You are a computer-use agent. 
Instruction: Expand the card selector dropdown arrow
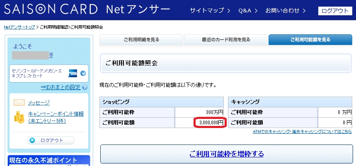[x=83, y=73]
